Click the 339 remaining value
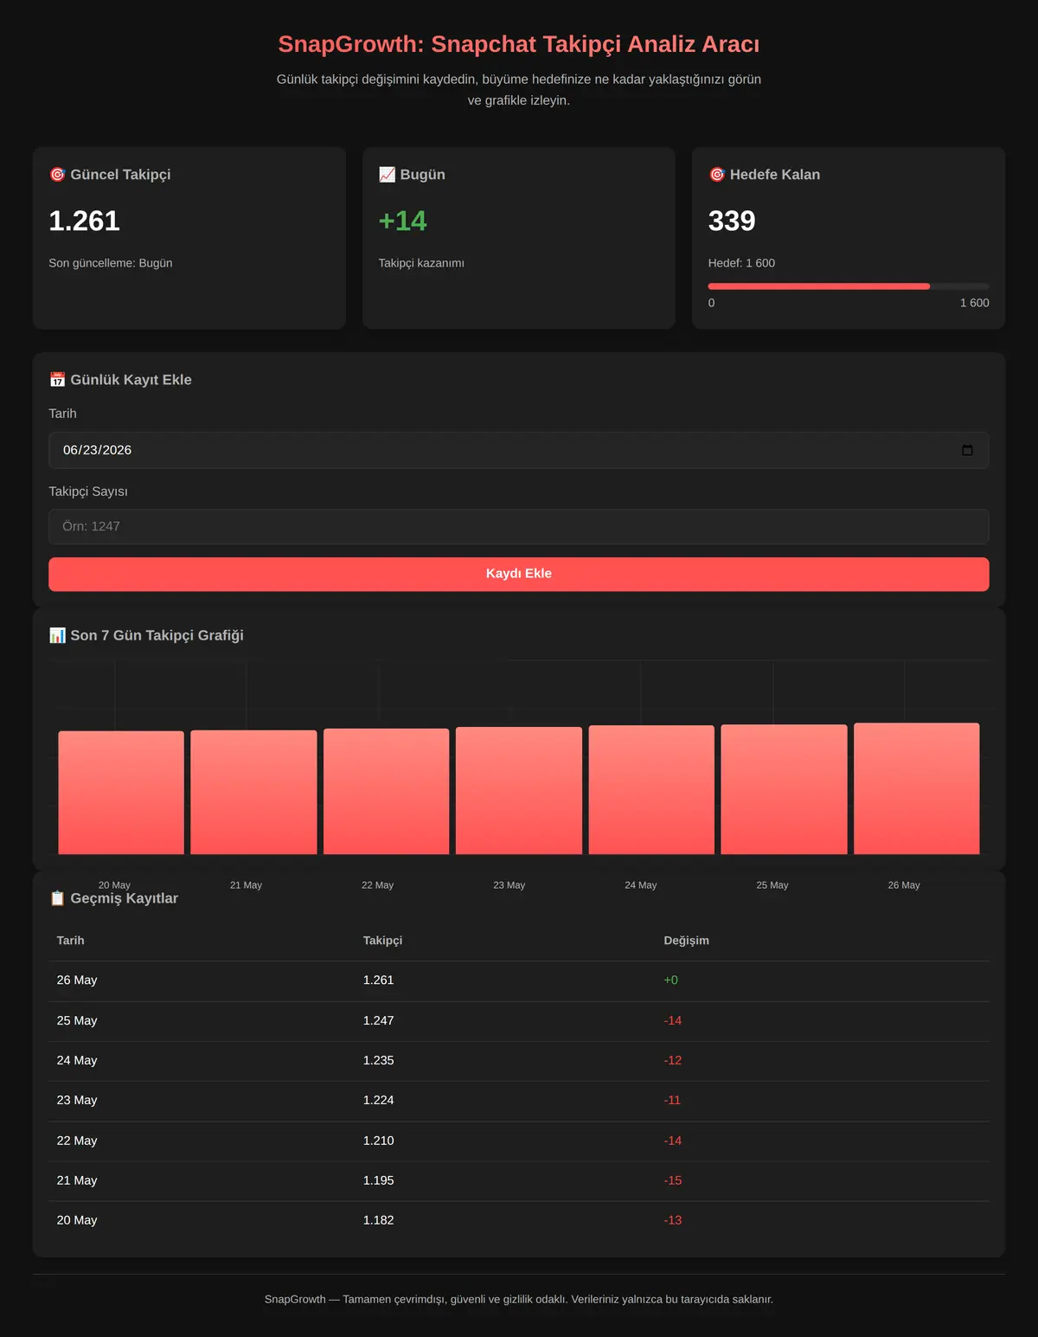The width and height of the screenshot is (1038, 1337). pyautogui.click(x=732, y=222)
